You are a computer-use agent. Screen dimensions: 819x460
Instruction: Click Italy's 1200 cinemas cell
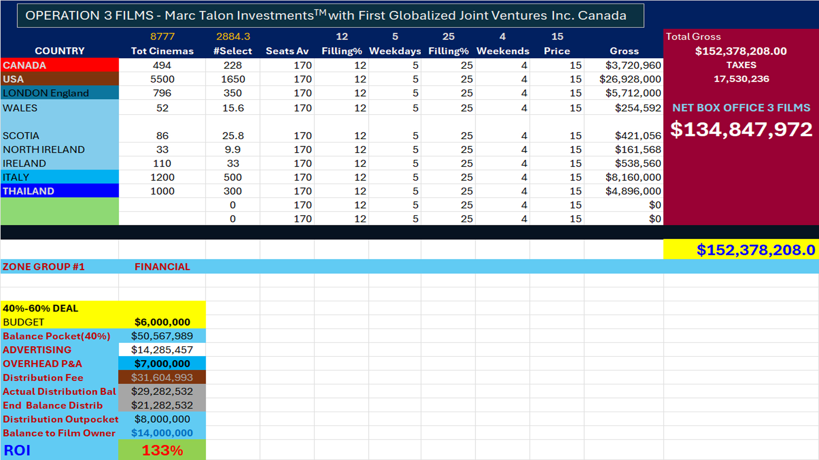click(x=162, y=177)
